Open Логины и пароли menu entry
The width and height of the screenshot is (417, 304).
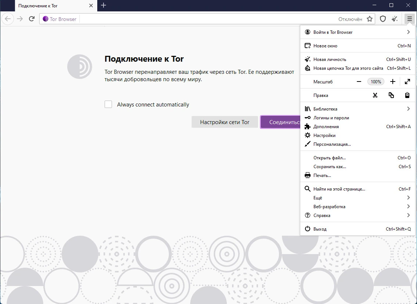[x=358, y=117]
